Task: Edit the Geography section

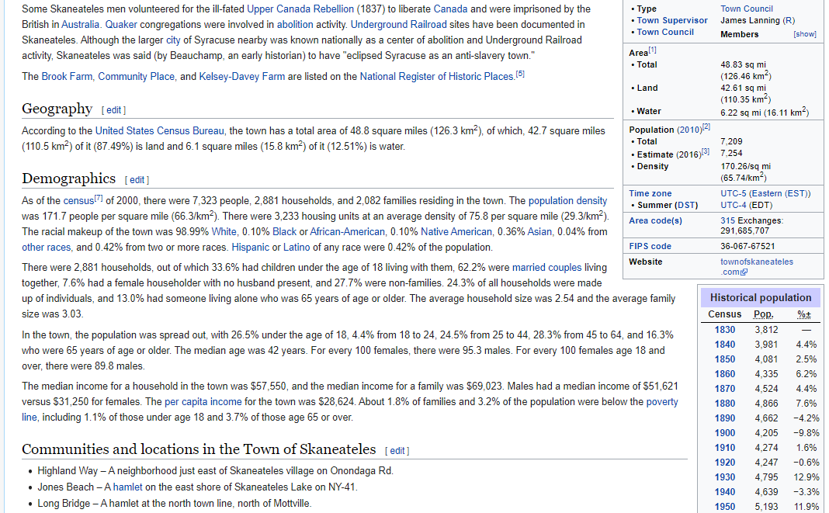Action: point(113,110)
